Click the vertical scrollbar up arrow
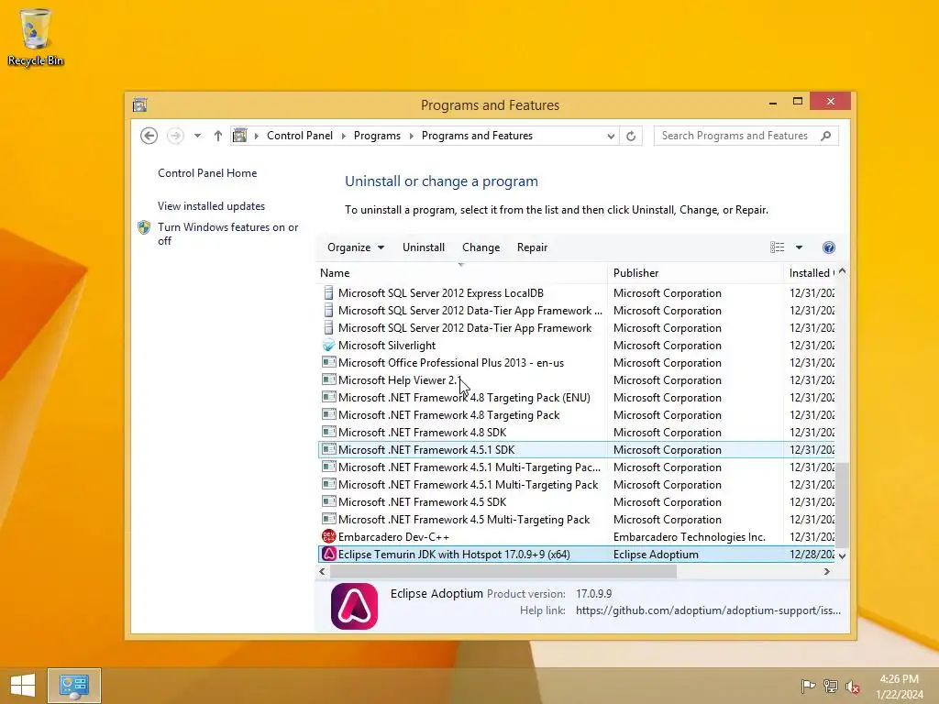 pyautogui.click(x=842, y=271)
